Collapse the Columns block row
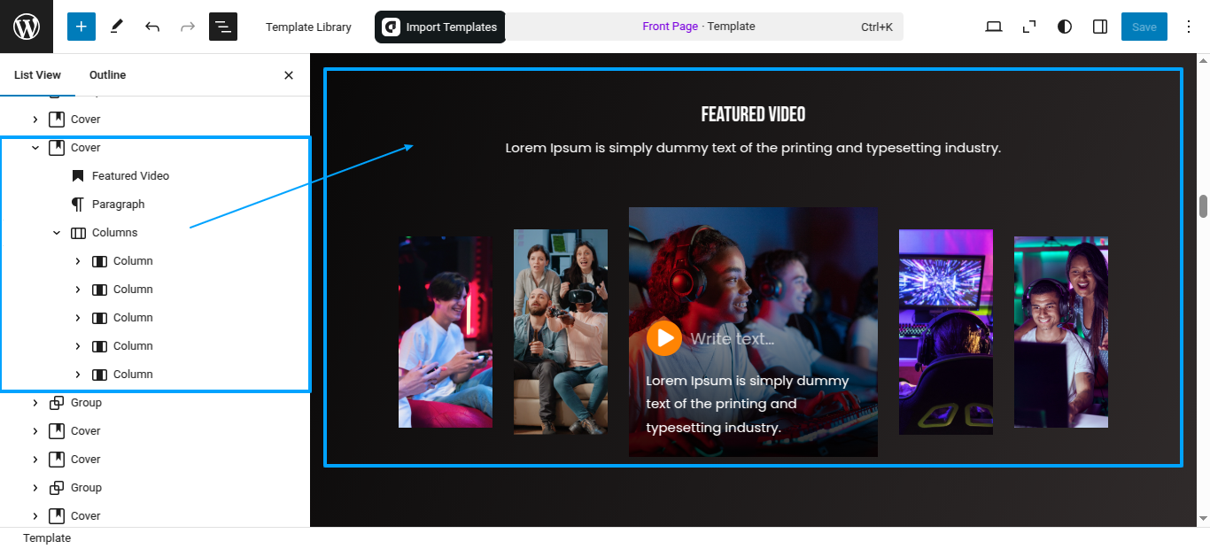Viewport: 1210px width, 549px height. coord(57,233)
